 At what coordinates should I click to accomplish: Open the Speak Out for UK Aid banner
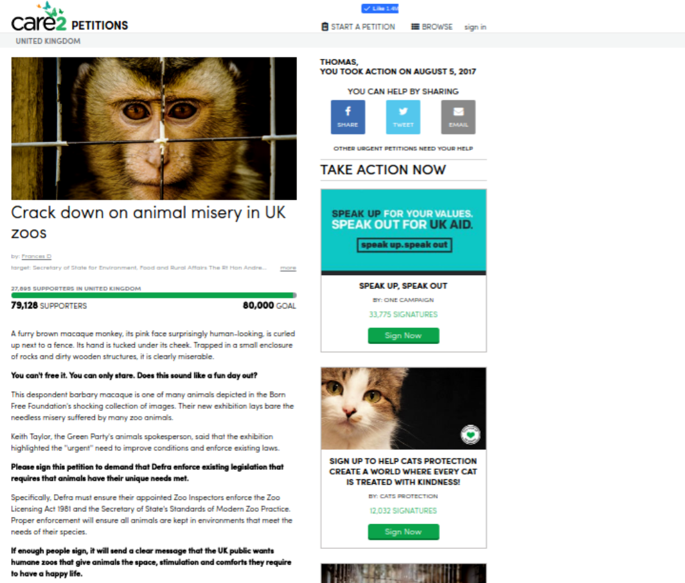403,230
